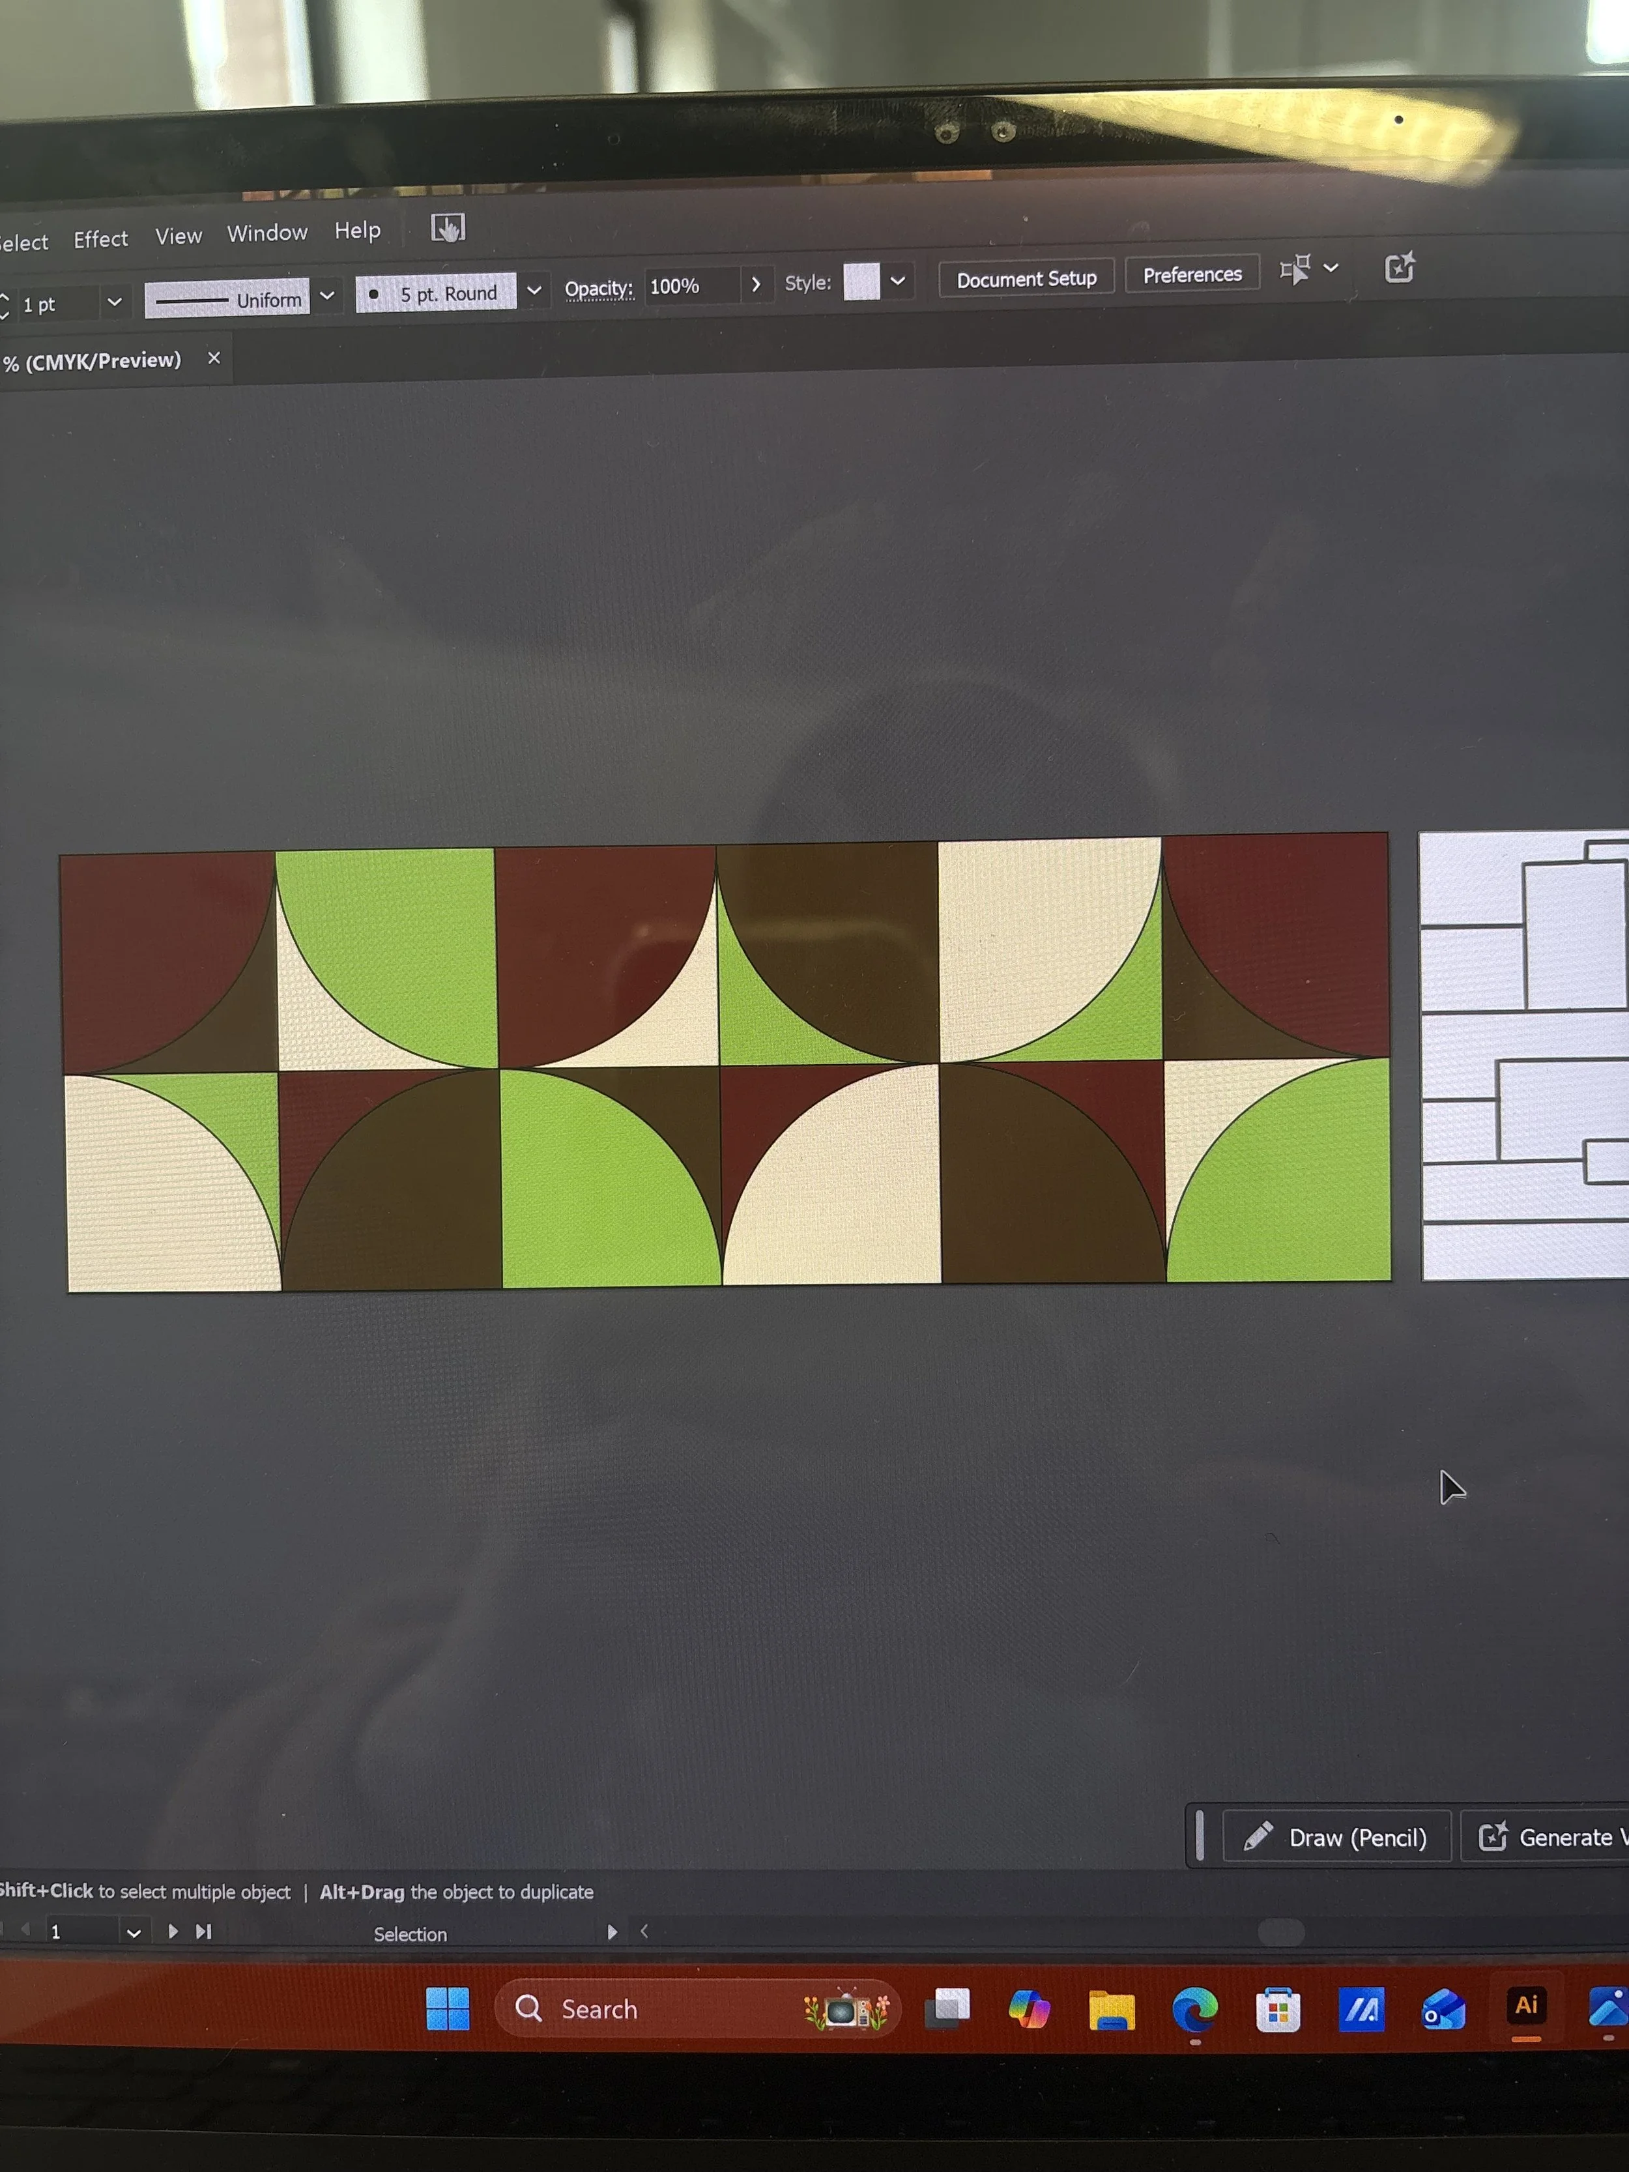Open the Window menu
The image size is (1629, 2172).
coord(267,233)
